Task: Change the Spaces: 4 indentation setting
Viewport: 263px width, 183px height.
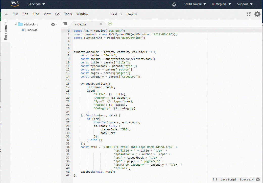Action: pos(247,179)
